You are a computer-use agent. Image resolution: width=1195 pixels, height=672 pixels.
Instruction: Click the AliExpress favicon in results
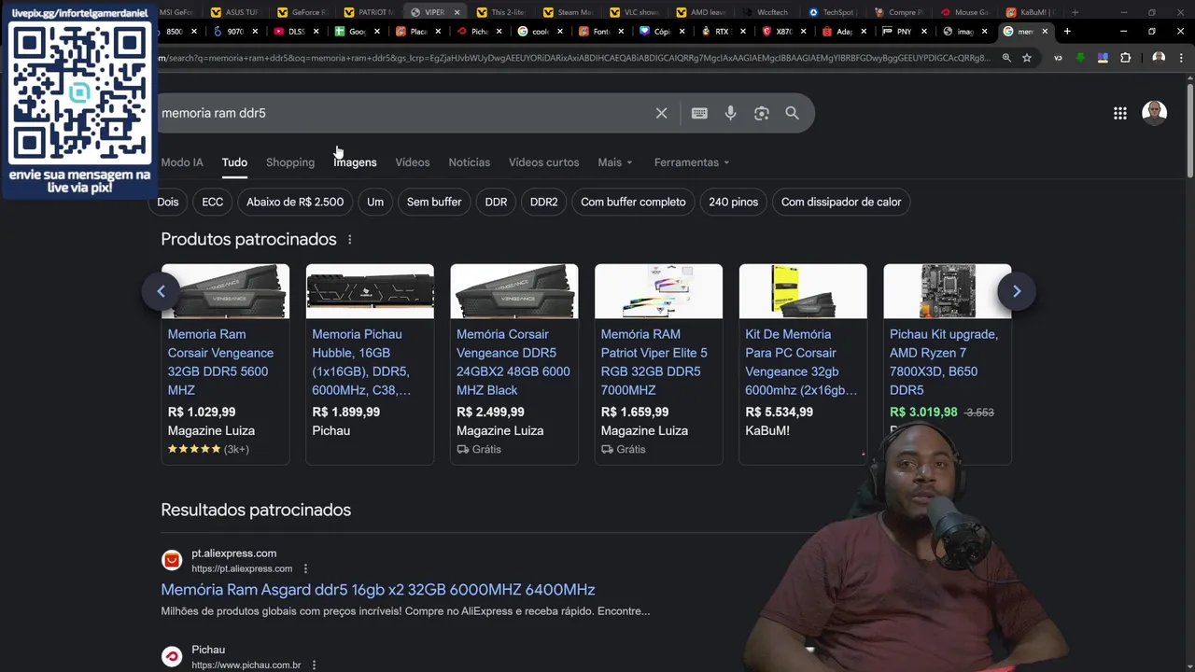click(x=172, y=560)
